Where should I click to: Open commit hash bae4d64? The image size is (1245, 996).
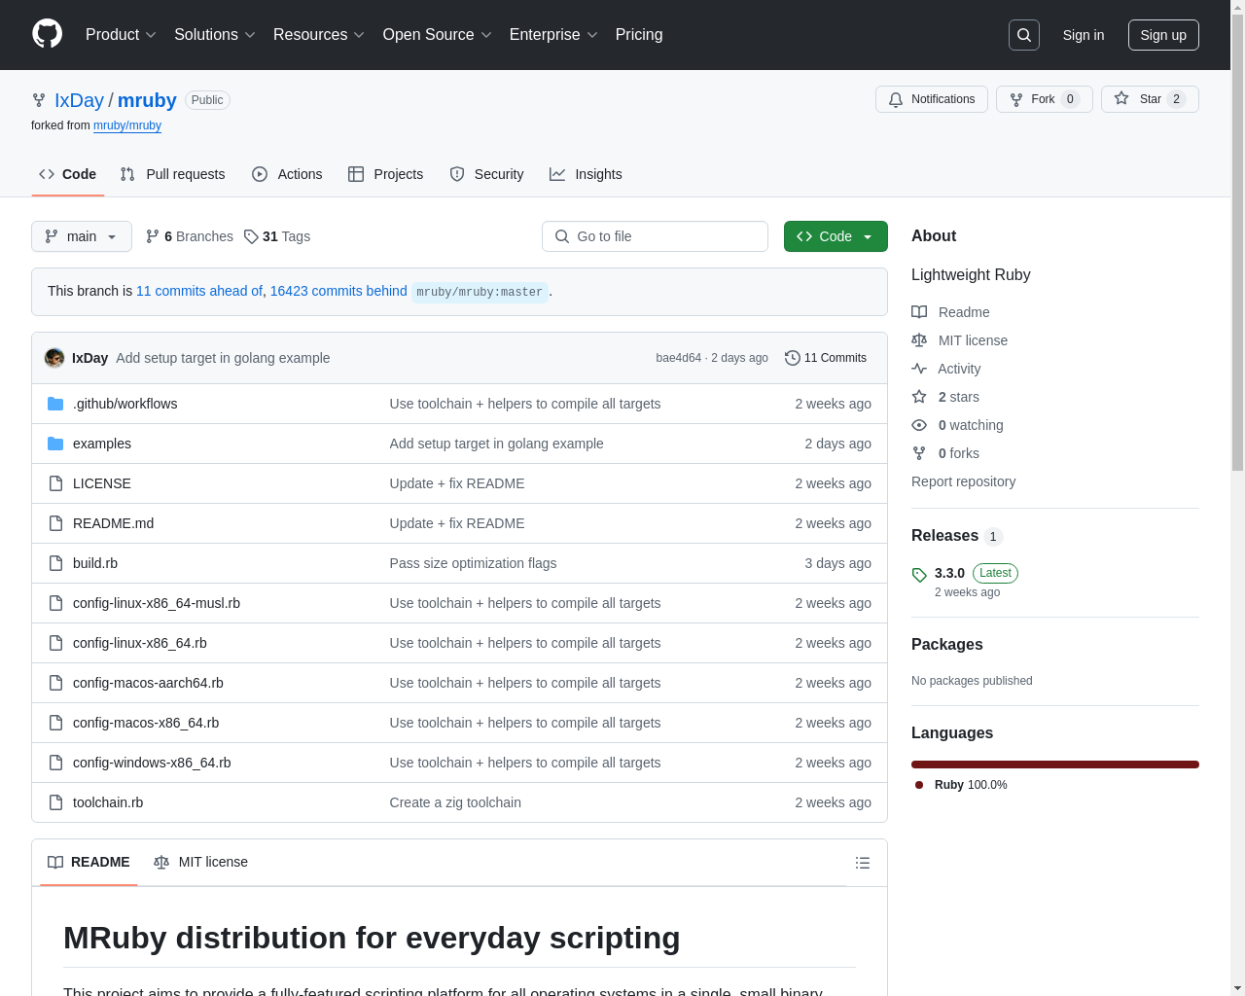click(x=678, y=358)
